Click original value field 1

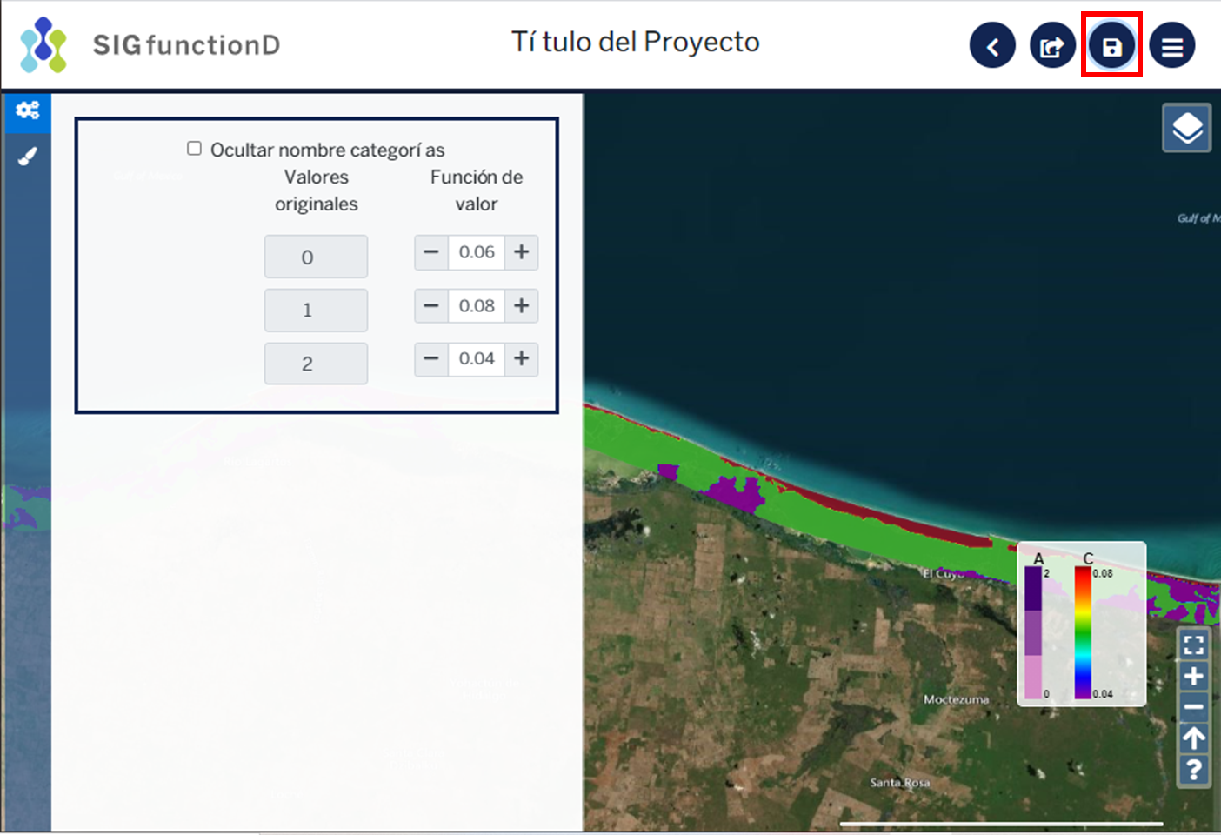tap(316, 311)
